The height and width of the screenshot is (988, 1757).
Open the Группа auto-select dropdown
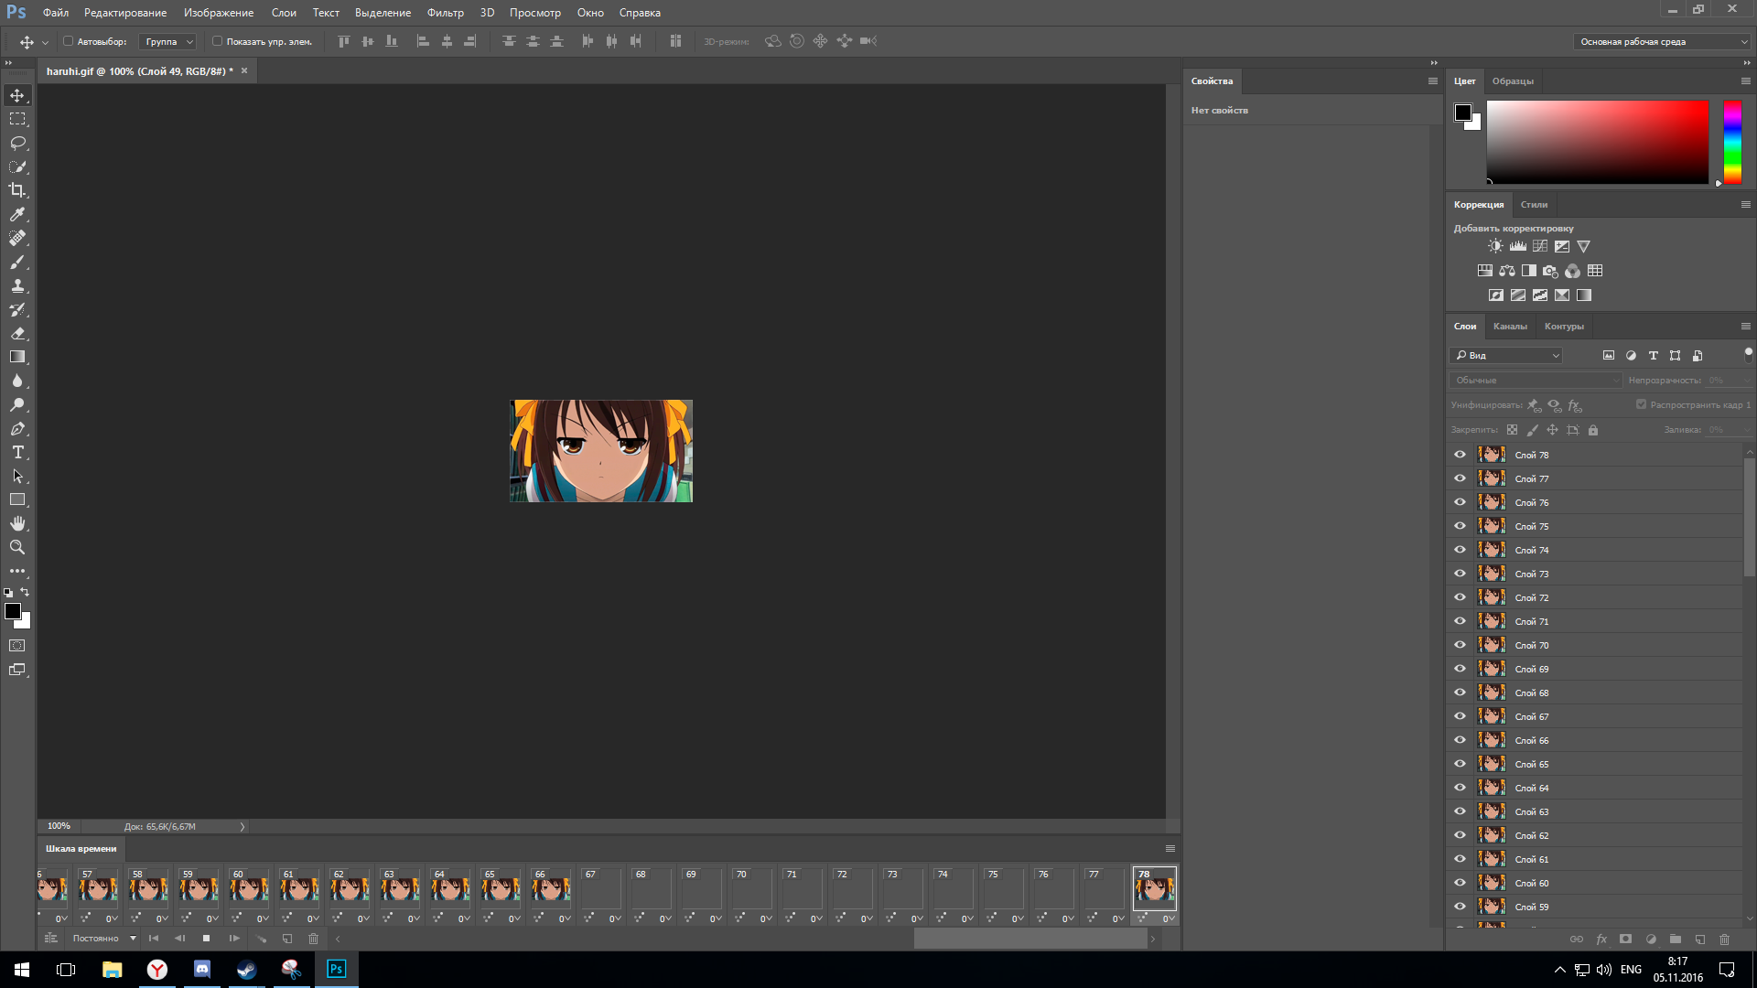pyautogui.click(x=168, y=41)
